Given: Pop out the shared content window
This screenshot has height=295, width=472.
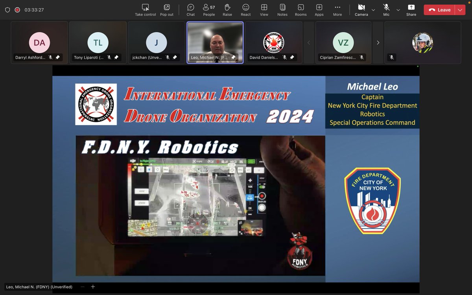Looking at the screenshot, I should coord(167,10).
